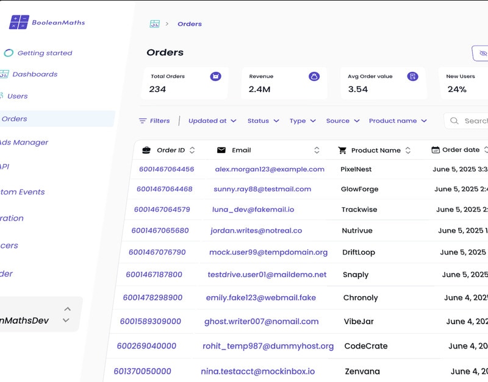Click the home breadcrumb icon

(x=155, y=24)
